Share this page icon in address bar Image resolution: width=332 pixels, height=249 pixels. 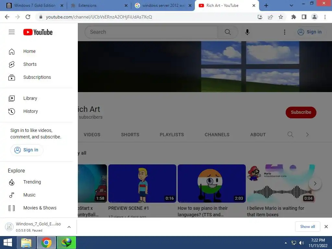tap(270, 17)
